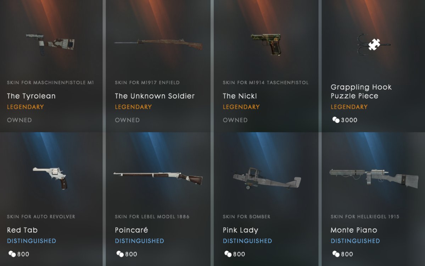The height and width of the screenshot is (266, 425).
Task: Click LEGENDARY rarity label under The Nickl
Action: (x=241, y=107)
